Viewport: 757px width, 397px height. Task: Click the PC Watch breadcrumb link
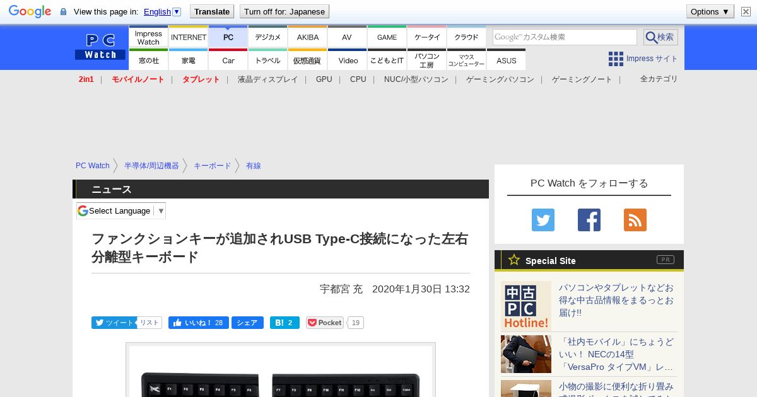93,166
